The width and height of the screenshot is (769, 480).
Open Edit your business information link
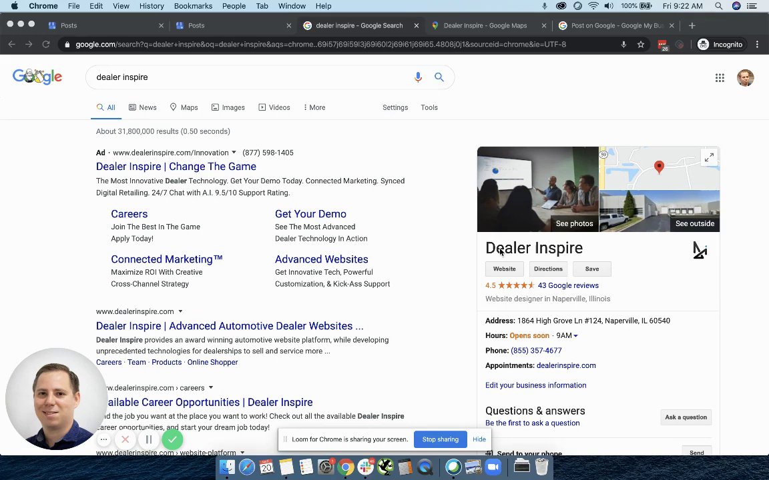click(535, 385)
